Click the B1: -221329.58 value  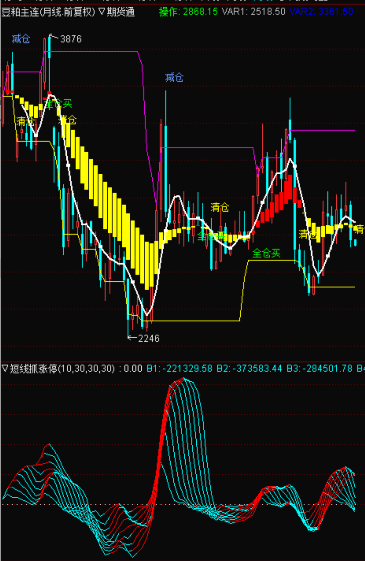click(179, 368)
